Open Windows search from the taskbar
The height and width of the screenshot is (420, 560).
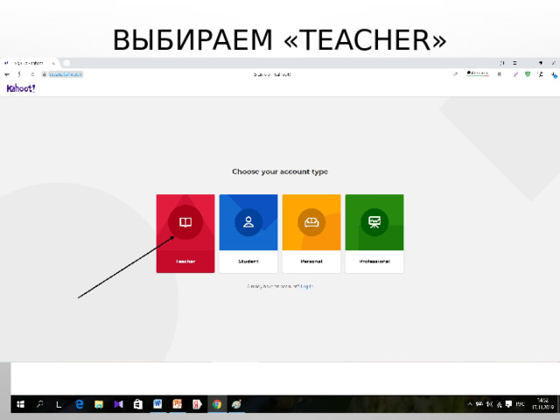39,404
